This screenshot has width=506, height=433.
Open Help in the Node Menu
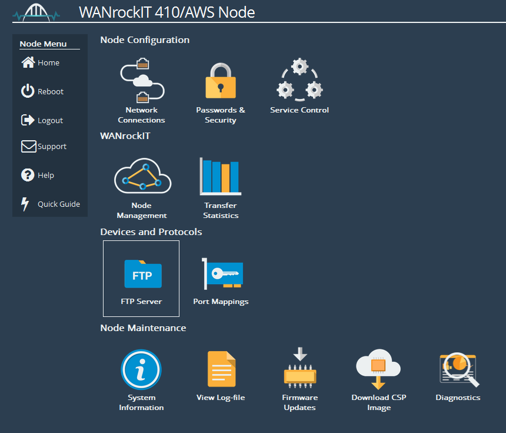tap(46, 175)
